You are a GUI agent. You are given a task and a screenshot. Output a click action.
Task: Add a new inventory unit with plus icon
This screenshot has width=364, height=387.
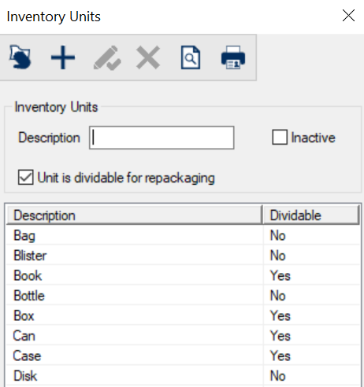point(63,57)
